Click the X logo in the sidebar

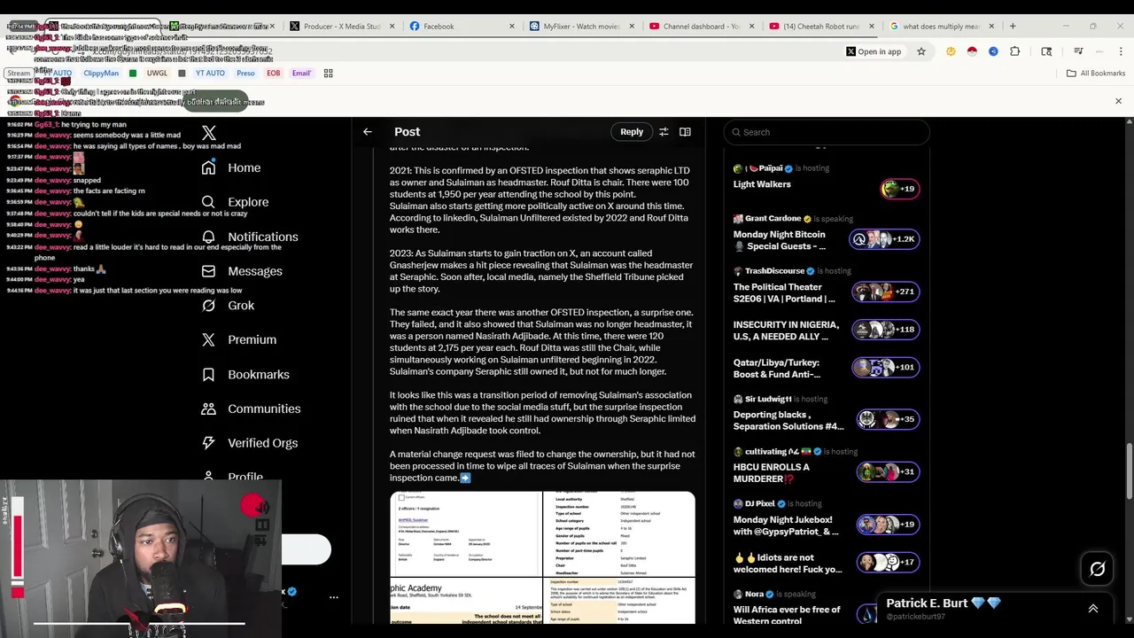click(208, 133)
